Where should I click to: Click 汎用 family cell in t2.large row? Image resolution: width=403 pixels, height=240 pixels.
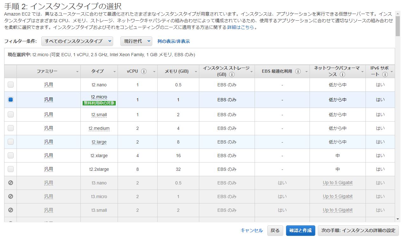tap(49, 142)
